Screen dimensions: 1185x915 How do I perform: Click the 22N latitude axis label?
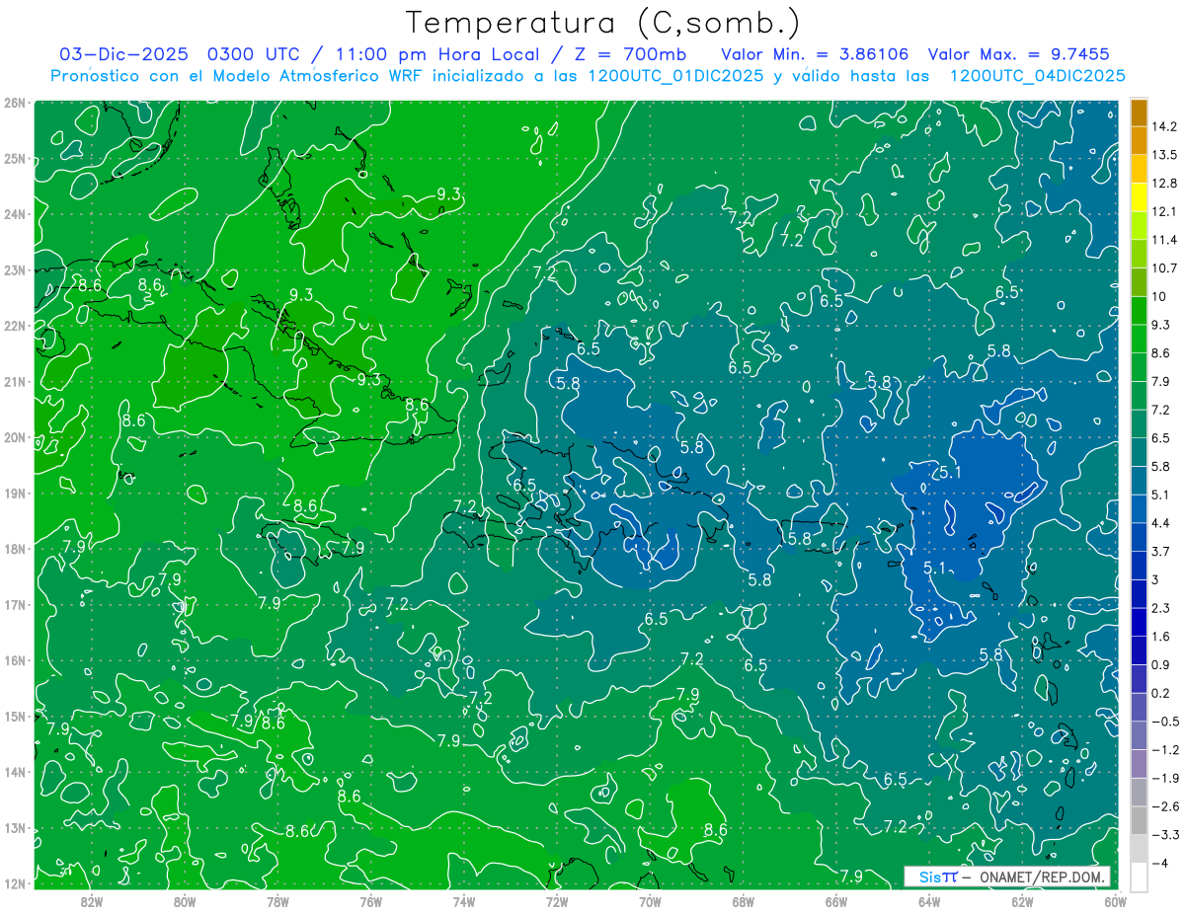pos(14,326)
